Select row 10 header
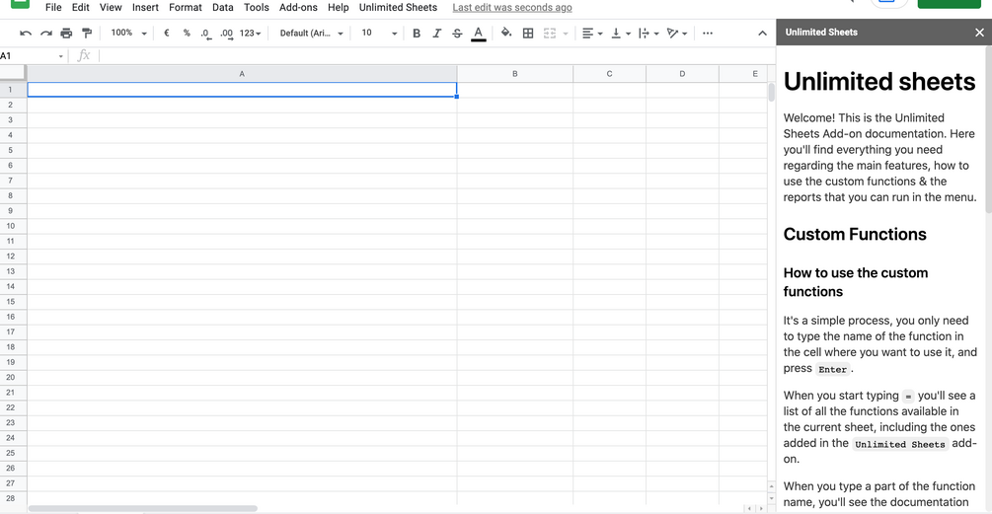The image size is (992, 514). click(x=11, y=226)
